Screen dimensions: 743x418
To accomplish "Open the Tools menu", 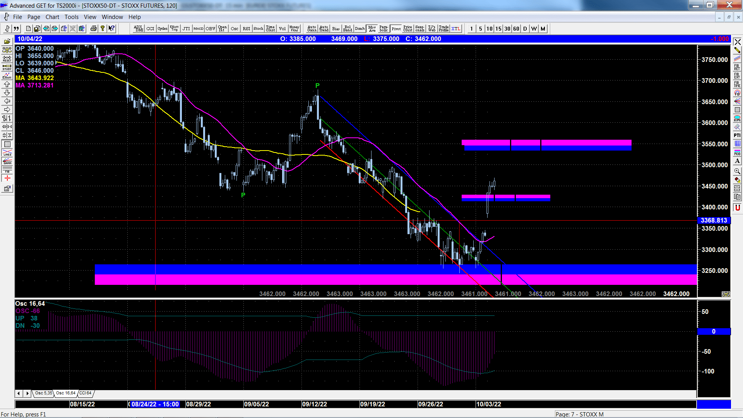I will click(72, 17).
